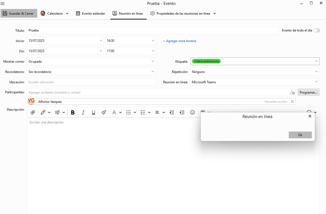This screenshot has height=214, width=326.
Task: Expand the alignment options arrow
Action: click(164, 112)
